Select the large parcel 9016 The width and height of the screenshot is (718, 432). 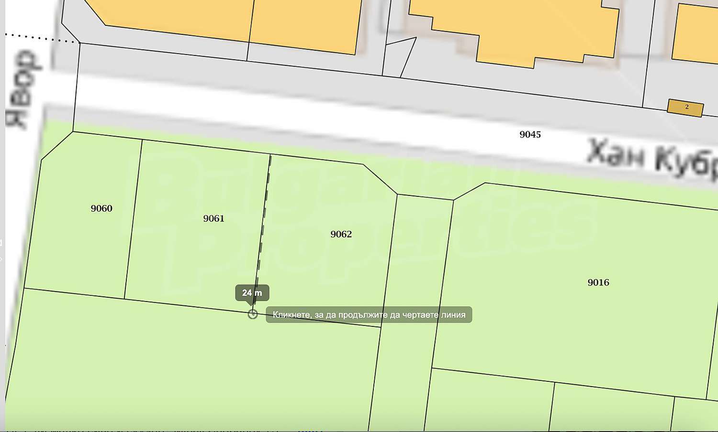(x=598, y=282)
